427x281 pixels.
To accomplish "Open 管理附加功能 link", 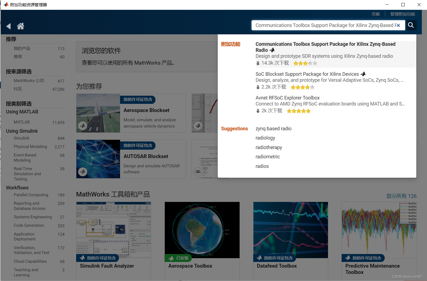I will (402, 14).
